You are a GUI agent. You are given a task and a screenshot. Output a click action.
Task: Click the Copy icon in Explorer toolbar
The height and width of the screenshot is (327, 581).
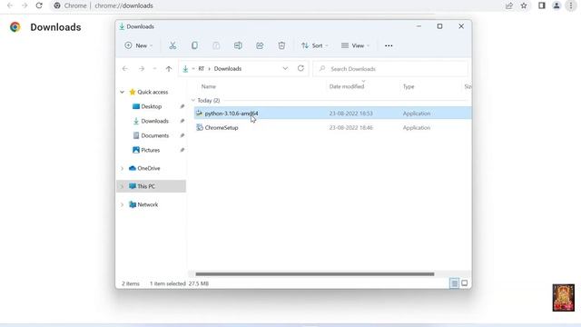pyautogui.click(x=194, y=45)
